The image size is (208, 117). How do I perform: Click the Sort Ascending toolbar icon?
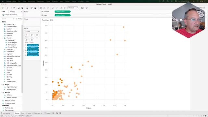pos(44,8)
